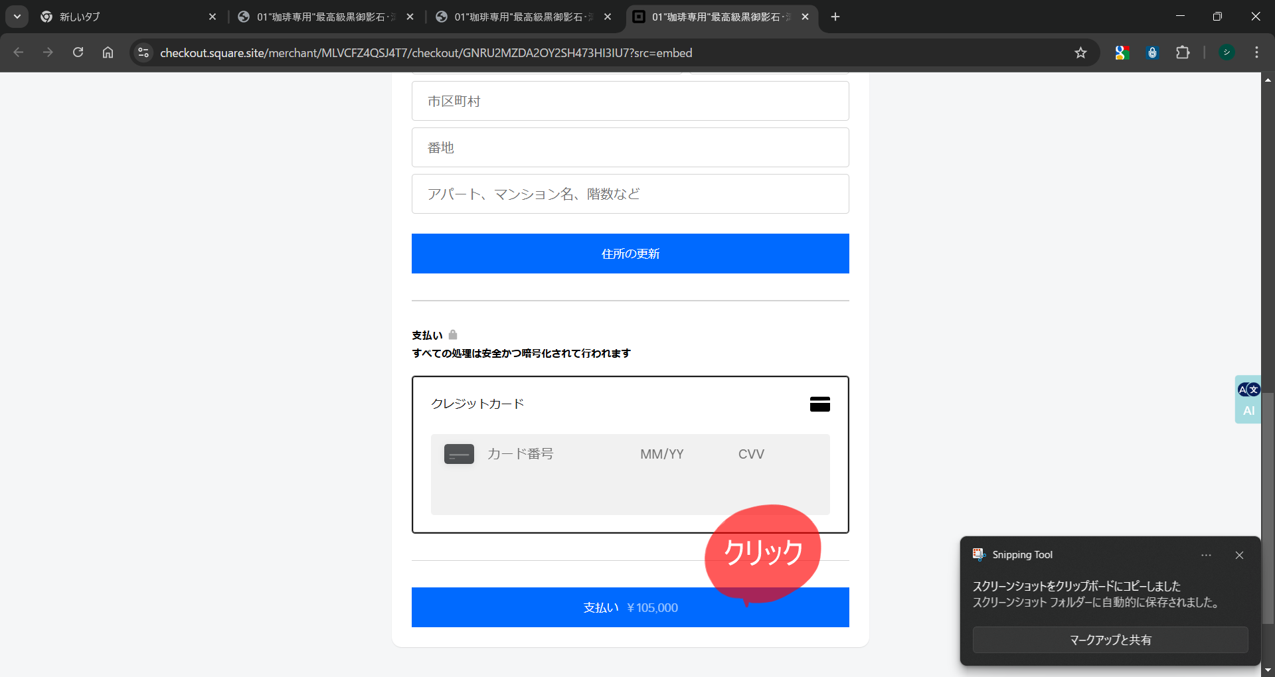Click the 番地 input field

(630, 147)
